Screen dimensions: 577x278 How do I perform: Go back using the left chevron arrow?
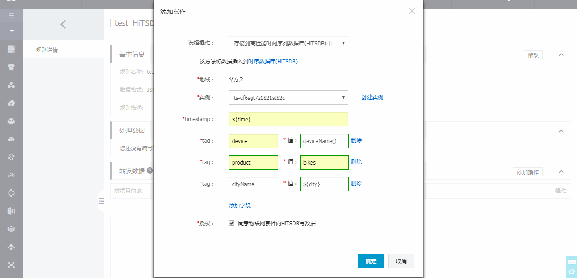coord(63,25)
